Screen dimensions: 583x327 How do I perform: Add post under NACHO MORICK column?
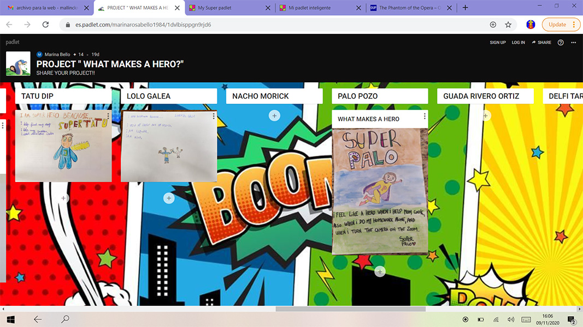[274, 116]
